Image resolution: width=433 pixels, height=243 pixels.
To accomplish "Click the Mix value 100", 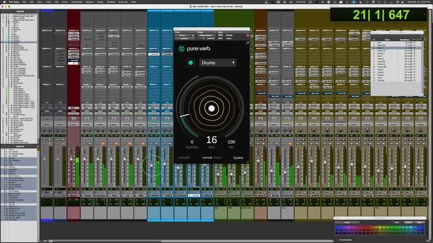I will tap(231, 142).
